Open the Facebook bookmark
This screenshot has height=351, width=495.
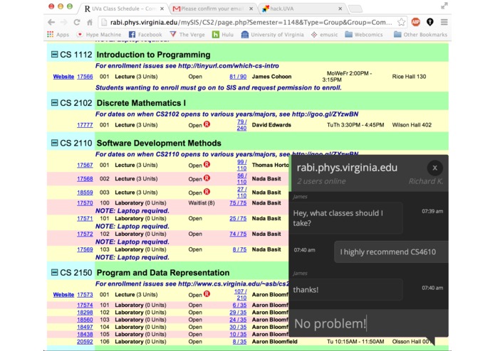pos(145,35)
